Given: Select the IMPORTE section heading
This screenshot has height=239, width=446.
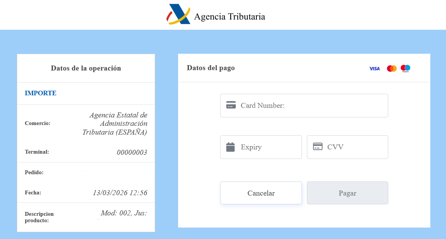Looking at the screenshot, I should [x=41, y=93].
